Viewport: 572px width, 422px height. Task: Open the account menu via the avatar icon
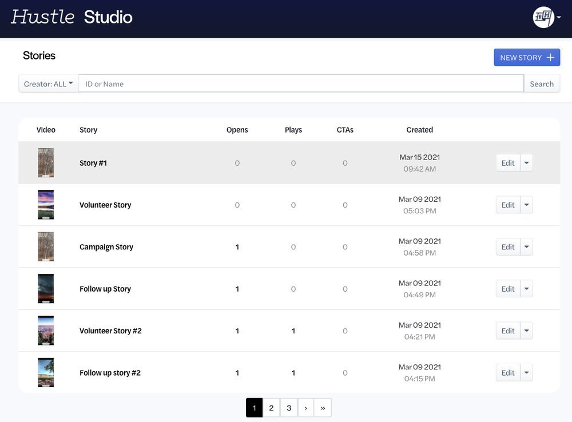pyautogui.click(x=544, y=17)
